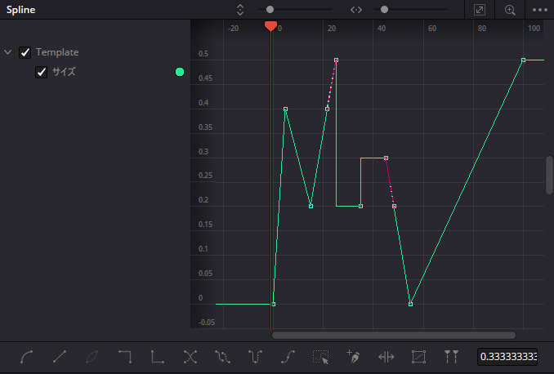This screenshot has width=554, height=374.
Task: Collapse the Template tree group
Action: 8,52
